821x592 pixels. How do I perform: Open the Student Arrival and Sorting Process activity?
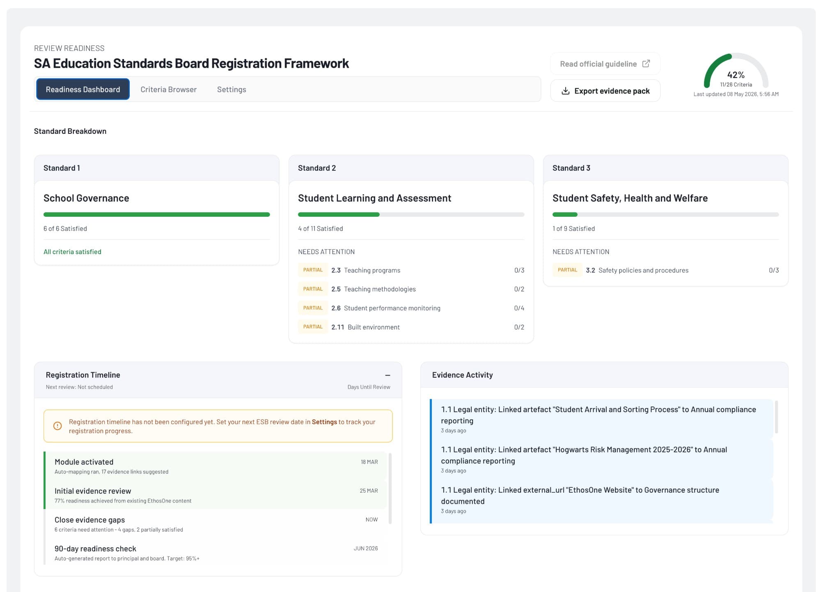tap(602, 419)
